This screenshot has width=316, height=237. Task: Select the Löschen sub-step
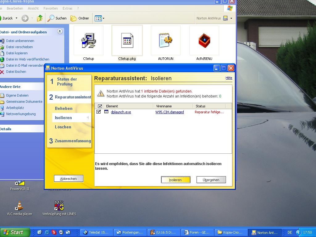(x=63, y=127)
